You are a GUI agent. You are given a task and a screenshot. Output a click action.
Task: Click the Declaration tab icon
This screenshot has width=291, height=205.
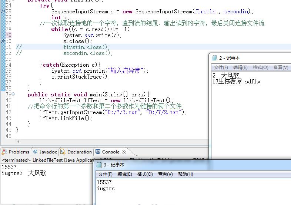tap(63, 152)
